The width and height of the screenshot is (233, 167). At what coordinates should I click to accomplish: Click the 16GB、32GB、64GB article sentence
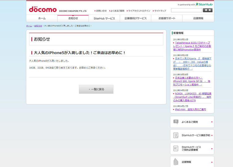coord(67,68)
